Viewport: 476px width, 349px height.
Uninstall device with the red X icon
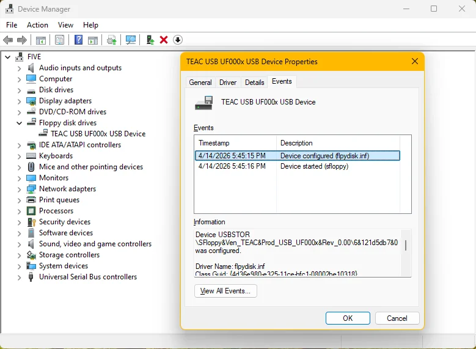click(164, 40)
